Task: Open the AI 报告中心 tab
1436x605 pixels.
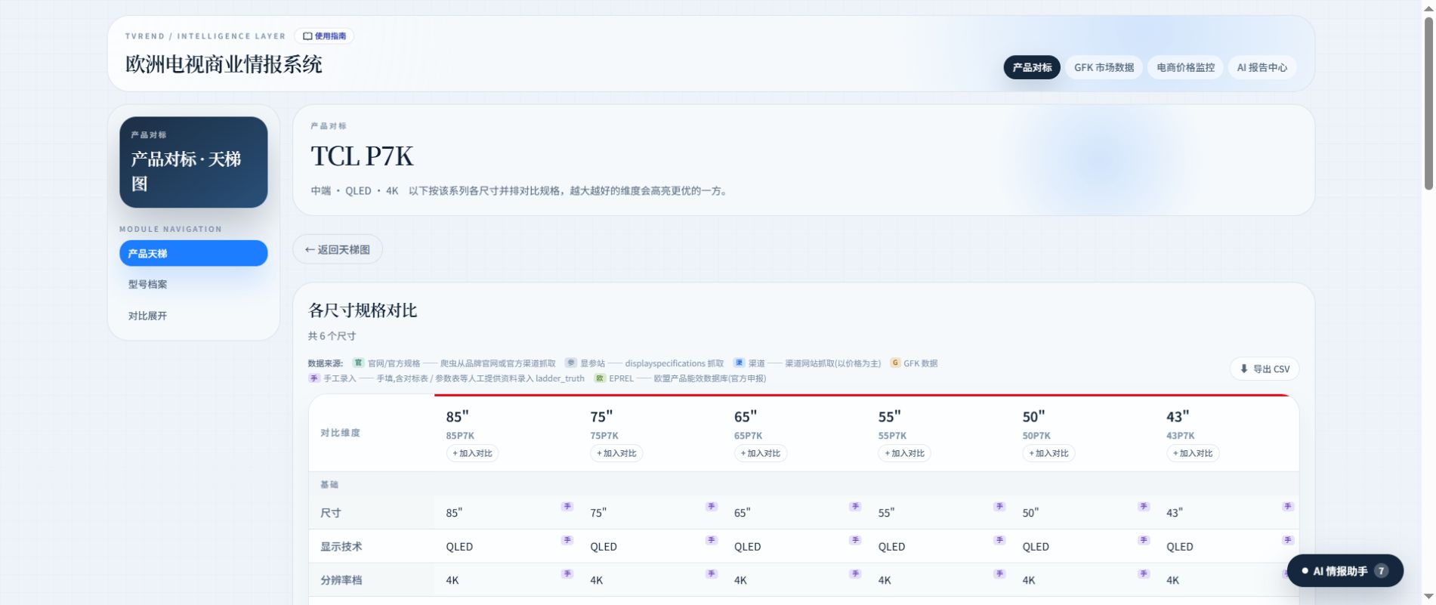Action: [x=1262, y=67]
